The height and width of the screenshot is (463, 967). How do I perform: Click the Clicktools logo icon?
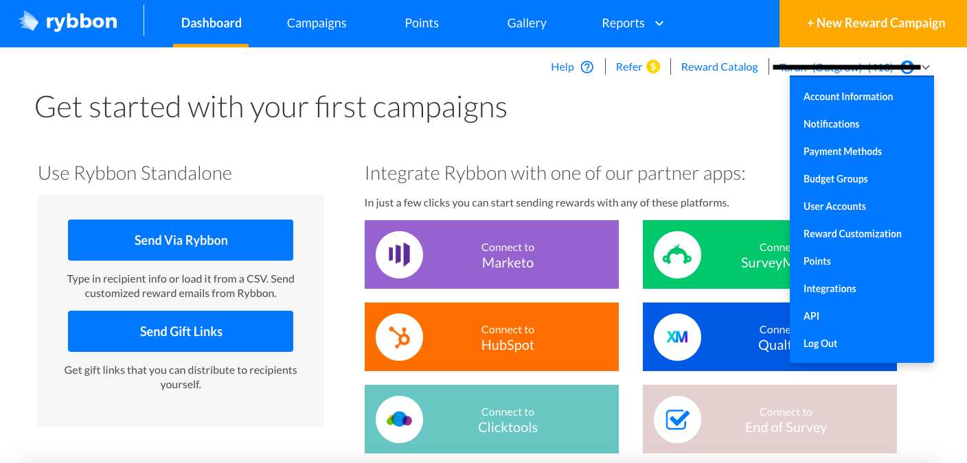pyautogui.click(x=399, y=419)
